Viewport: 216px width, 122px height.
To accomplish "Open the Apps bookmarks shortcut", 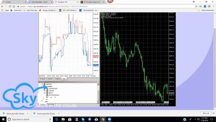I will click(x=5, y=10).
